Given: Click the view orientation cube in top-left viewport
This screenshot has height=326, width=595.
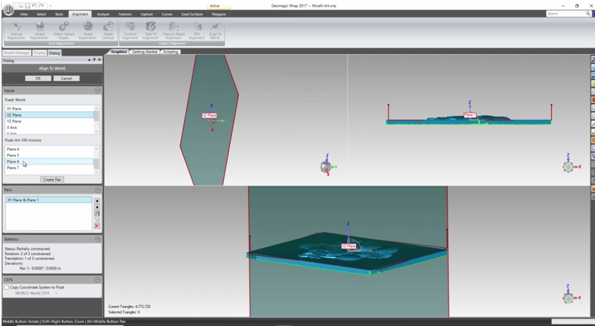Looking at the screenshot, I should coord(325,167).
